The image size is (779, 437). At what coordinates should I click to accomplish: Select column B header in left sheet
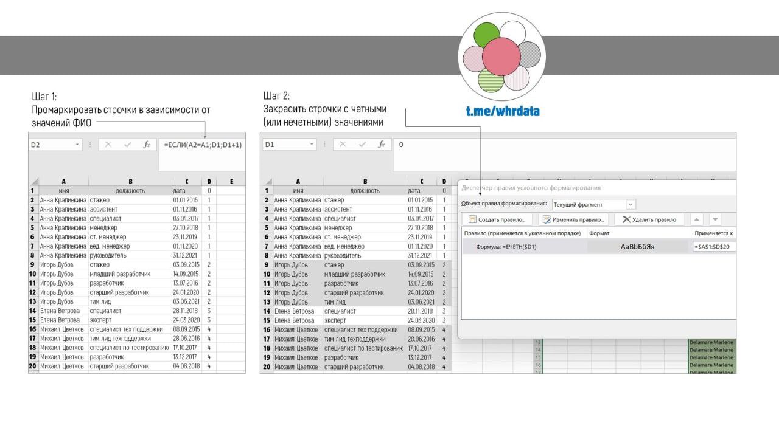pyautogui.click(x=130, y=181)
